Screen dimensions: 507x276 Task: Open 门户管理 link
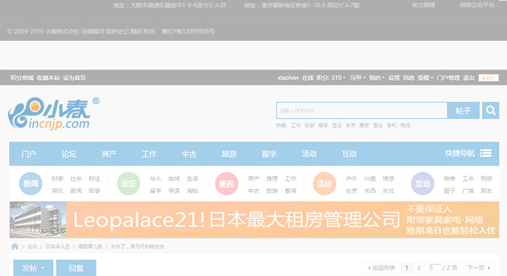(x=448, y=77)
